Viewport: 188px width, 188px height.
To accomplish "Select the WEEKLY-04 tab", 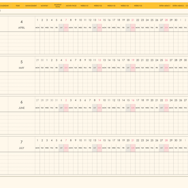I will pos(125,6).
